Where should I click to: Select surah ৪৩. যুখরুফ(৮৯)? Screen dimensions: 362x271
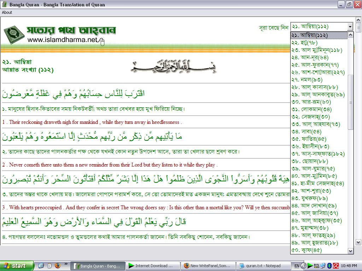click(x=319, y=198)
